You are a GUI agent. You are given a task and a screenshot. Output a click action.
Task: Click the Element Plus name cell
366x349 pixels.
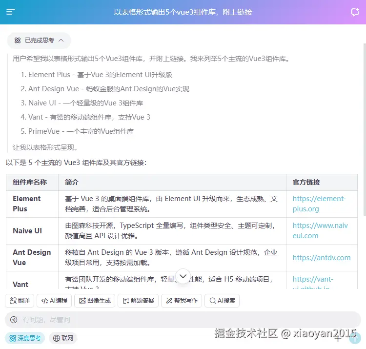coord(32,204)
